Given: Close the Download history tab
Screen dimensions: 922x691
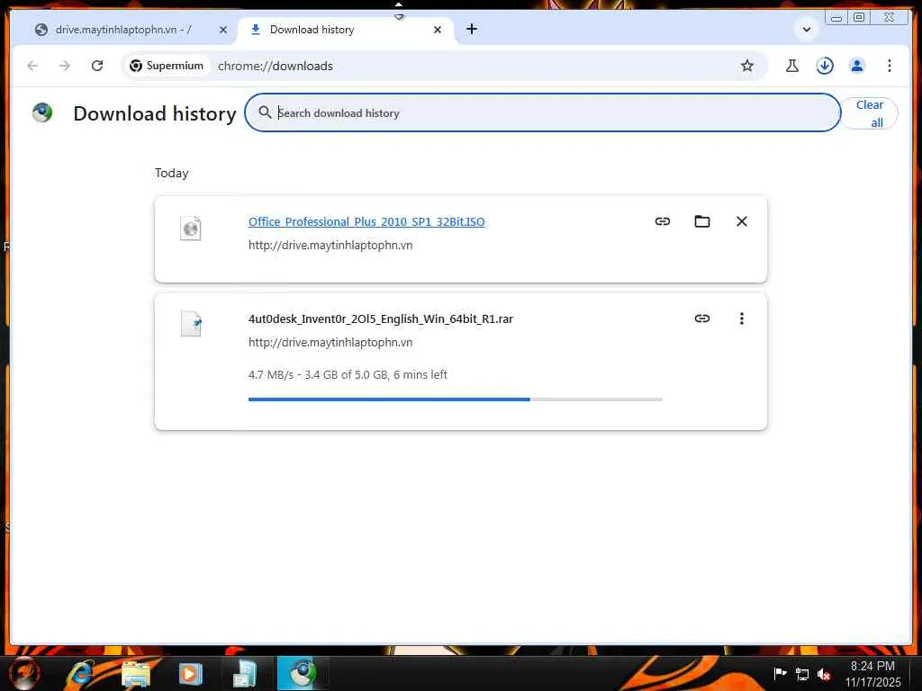Looking at the screenshot, I should 437,30.
